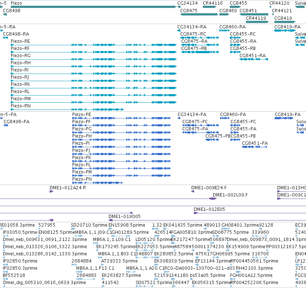This screenshot has height=288, width=306.
Task: Select the CG8475-PB protein label
Action: [x=218, y=136]
